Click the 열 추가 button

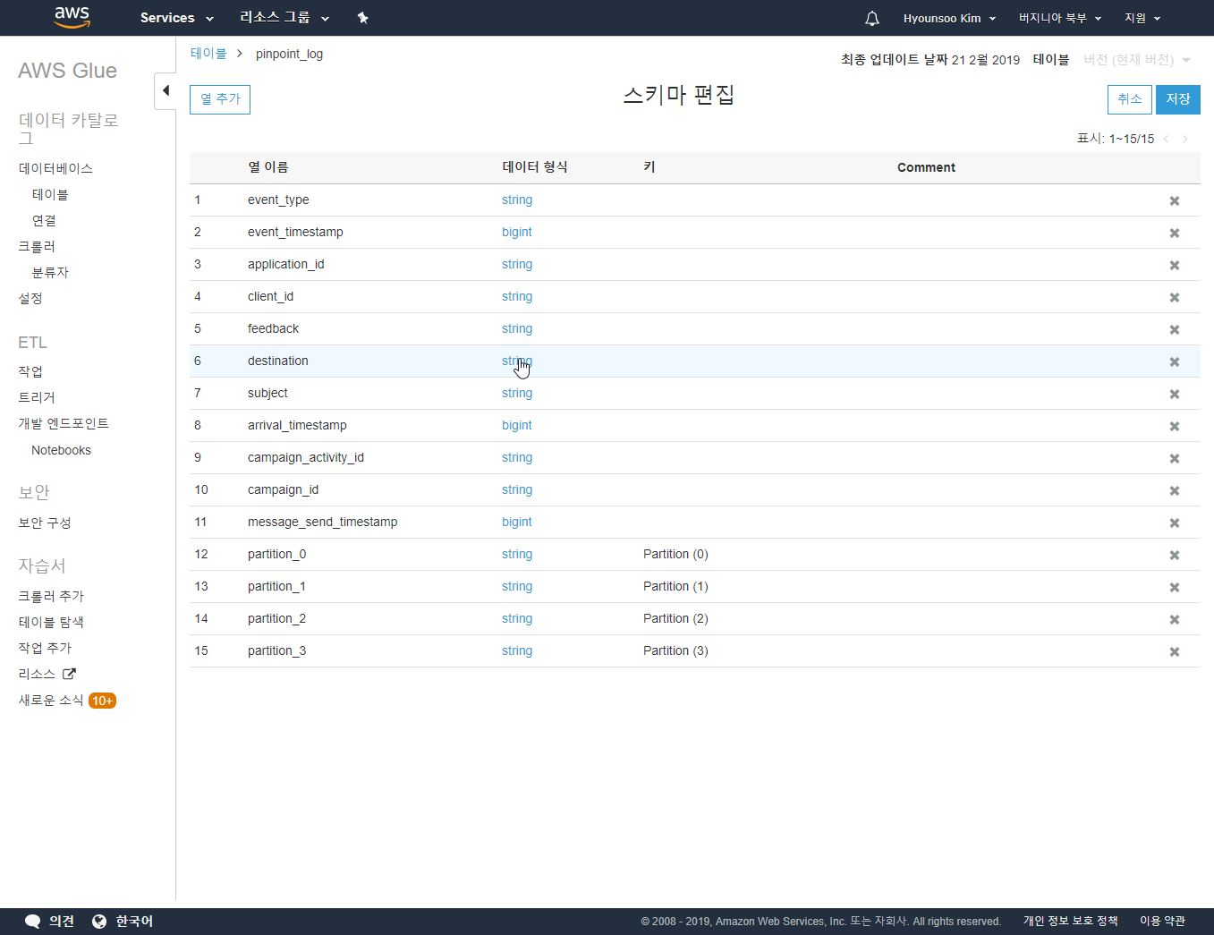pos(220,99)
